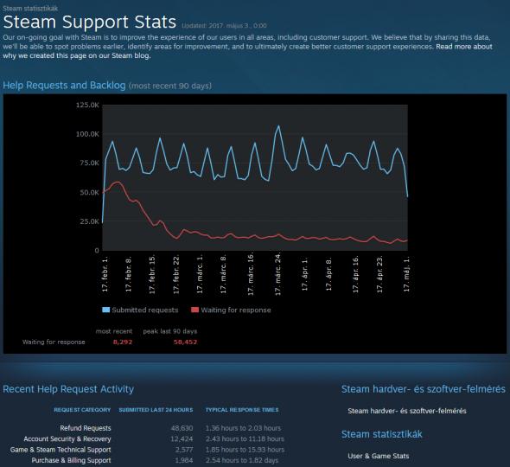Screen dimensions: 510x467
Task: Click the Recent Help Request Activity heading
Action: point(68,389)
